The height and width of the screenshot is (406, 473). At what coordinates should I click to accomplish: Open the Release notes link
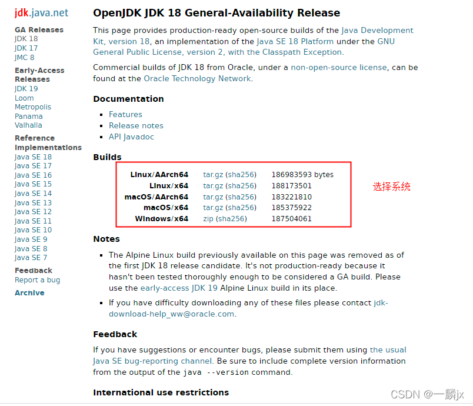click(136, 125)
